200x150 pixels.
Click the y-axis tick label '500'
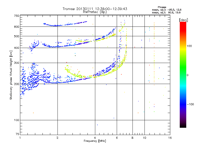point(16,36)
